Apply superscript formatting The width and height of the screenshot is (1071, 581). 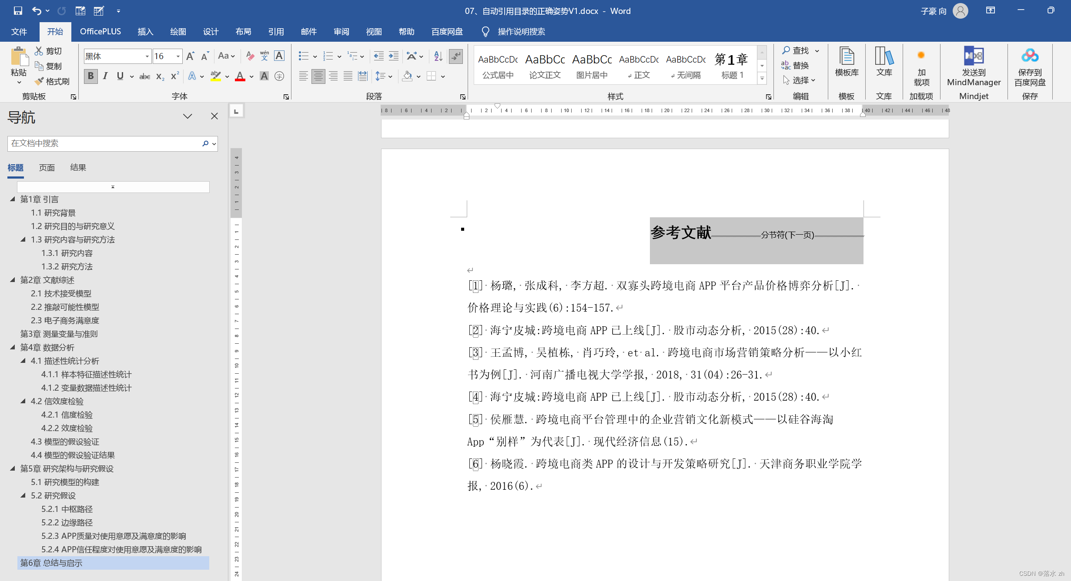click(x=175, y=76)
